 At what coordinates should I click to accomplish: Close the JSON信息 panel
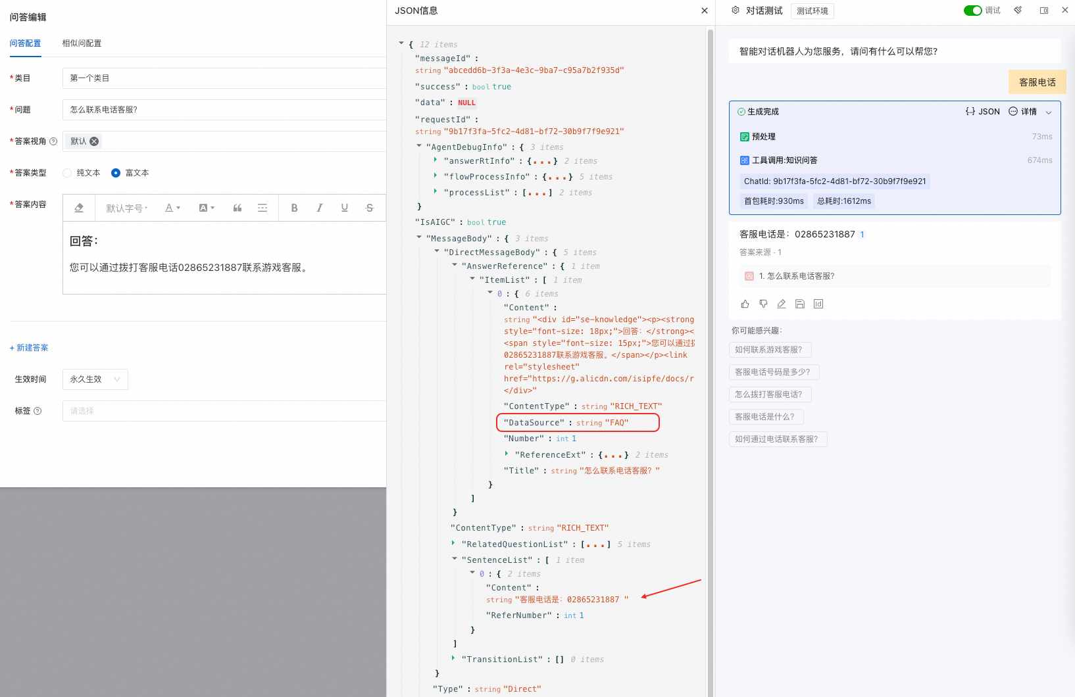coord(705,11)
